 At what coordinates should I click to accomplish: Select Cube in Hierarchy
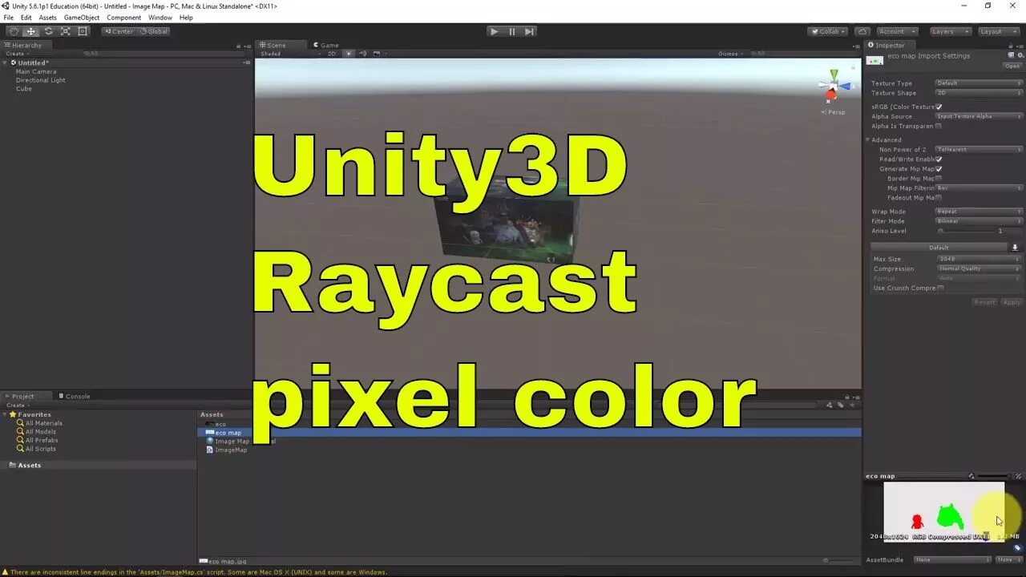point(24,89)
